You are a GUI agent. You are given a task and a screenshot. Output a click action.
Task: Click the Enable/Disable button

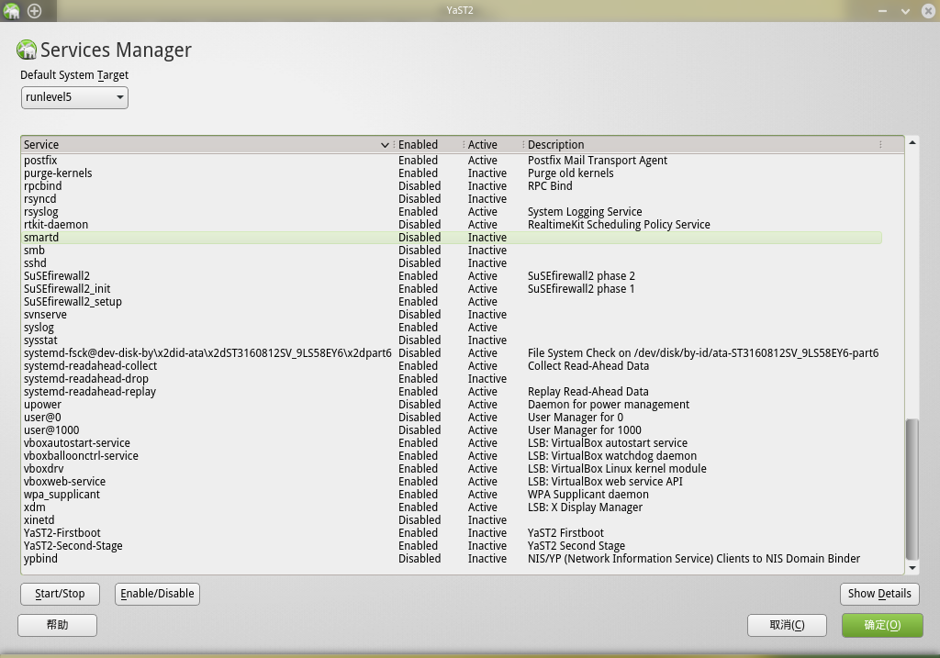(157, 594)
